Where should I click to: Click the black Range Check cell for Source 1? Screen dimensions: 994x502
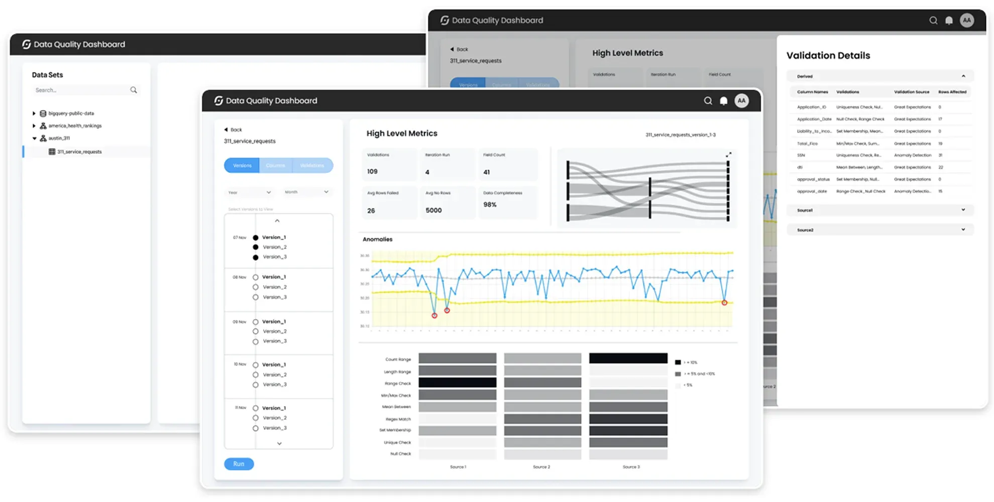[457, 383]
